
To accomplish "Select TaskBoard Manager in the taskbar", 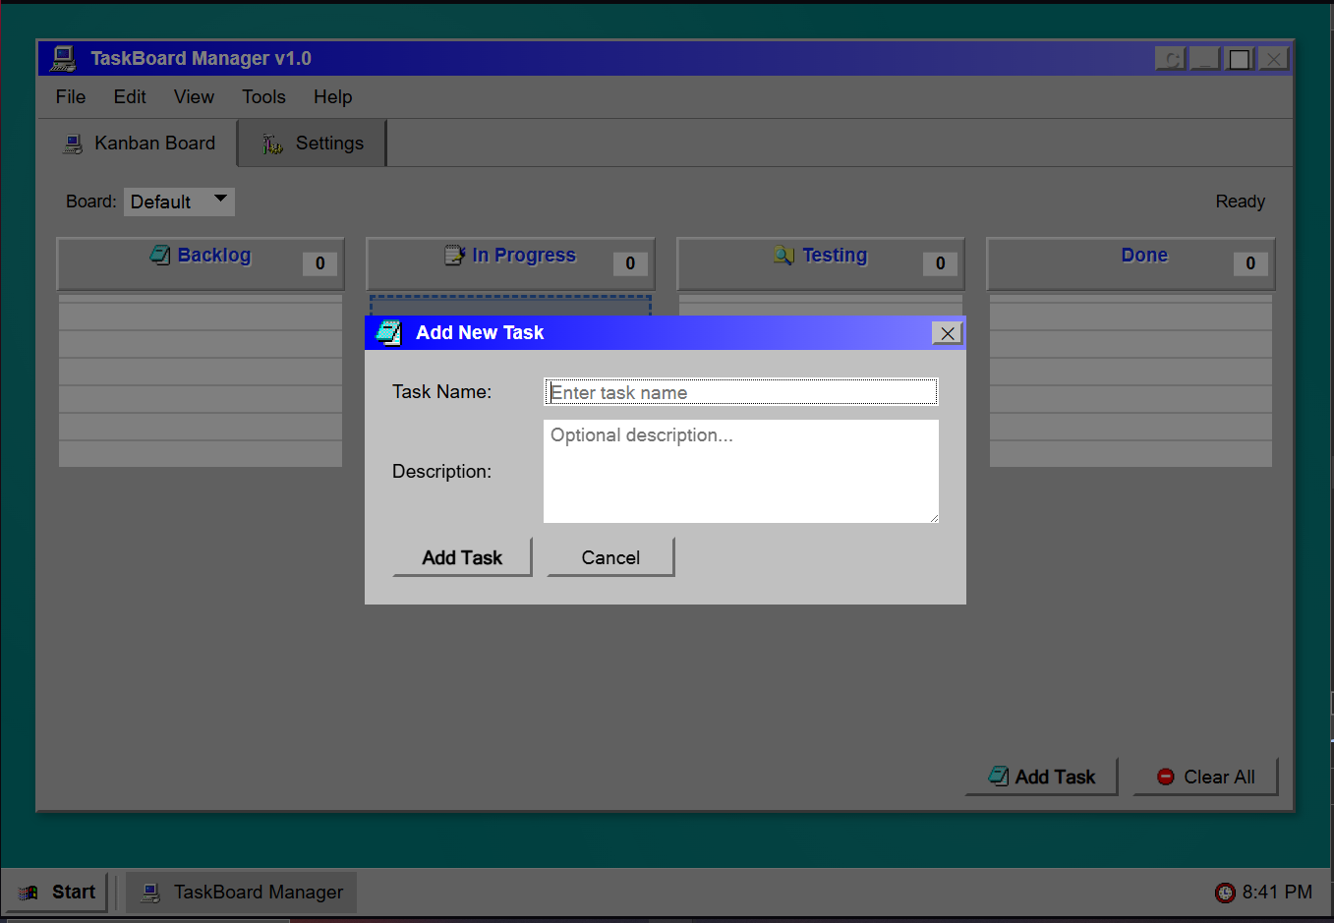I will [x=240, y=892].
